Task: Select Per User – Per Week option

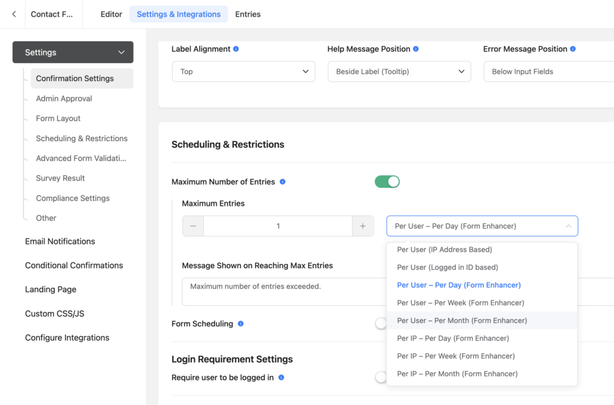Action: pos(481,303)
